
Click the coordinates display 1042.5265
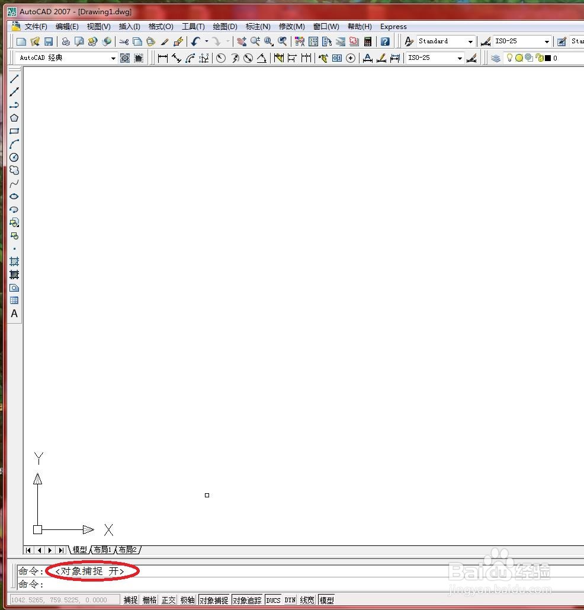pos(65,600)
